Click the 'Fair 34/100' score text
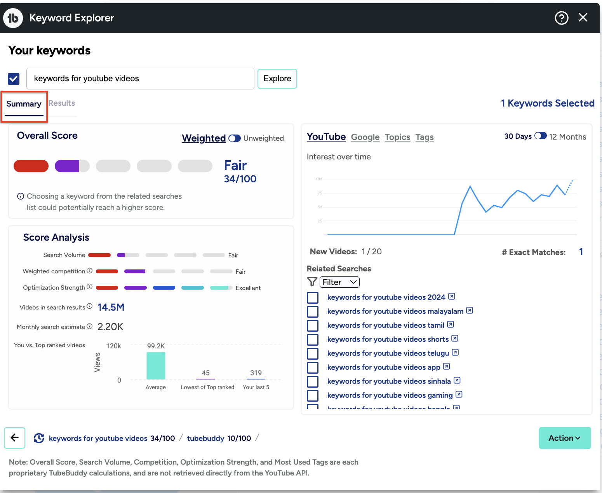 [240, 171]
